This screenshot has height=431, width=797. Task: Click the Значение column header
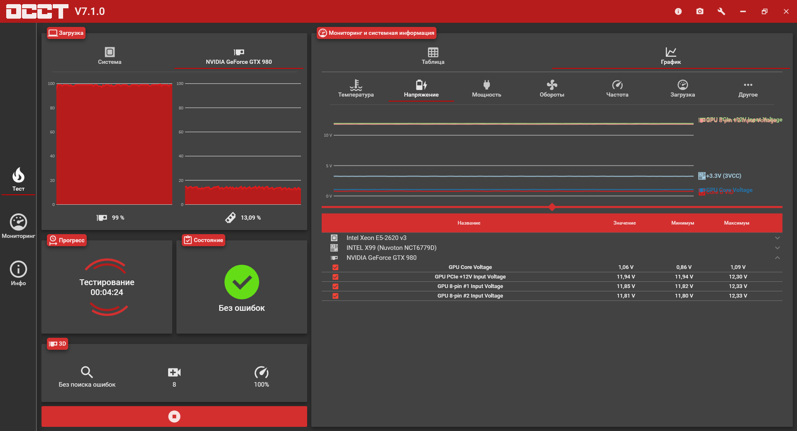pos(624,223)
